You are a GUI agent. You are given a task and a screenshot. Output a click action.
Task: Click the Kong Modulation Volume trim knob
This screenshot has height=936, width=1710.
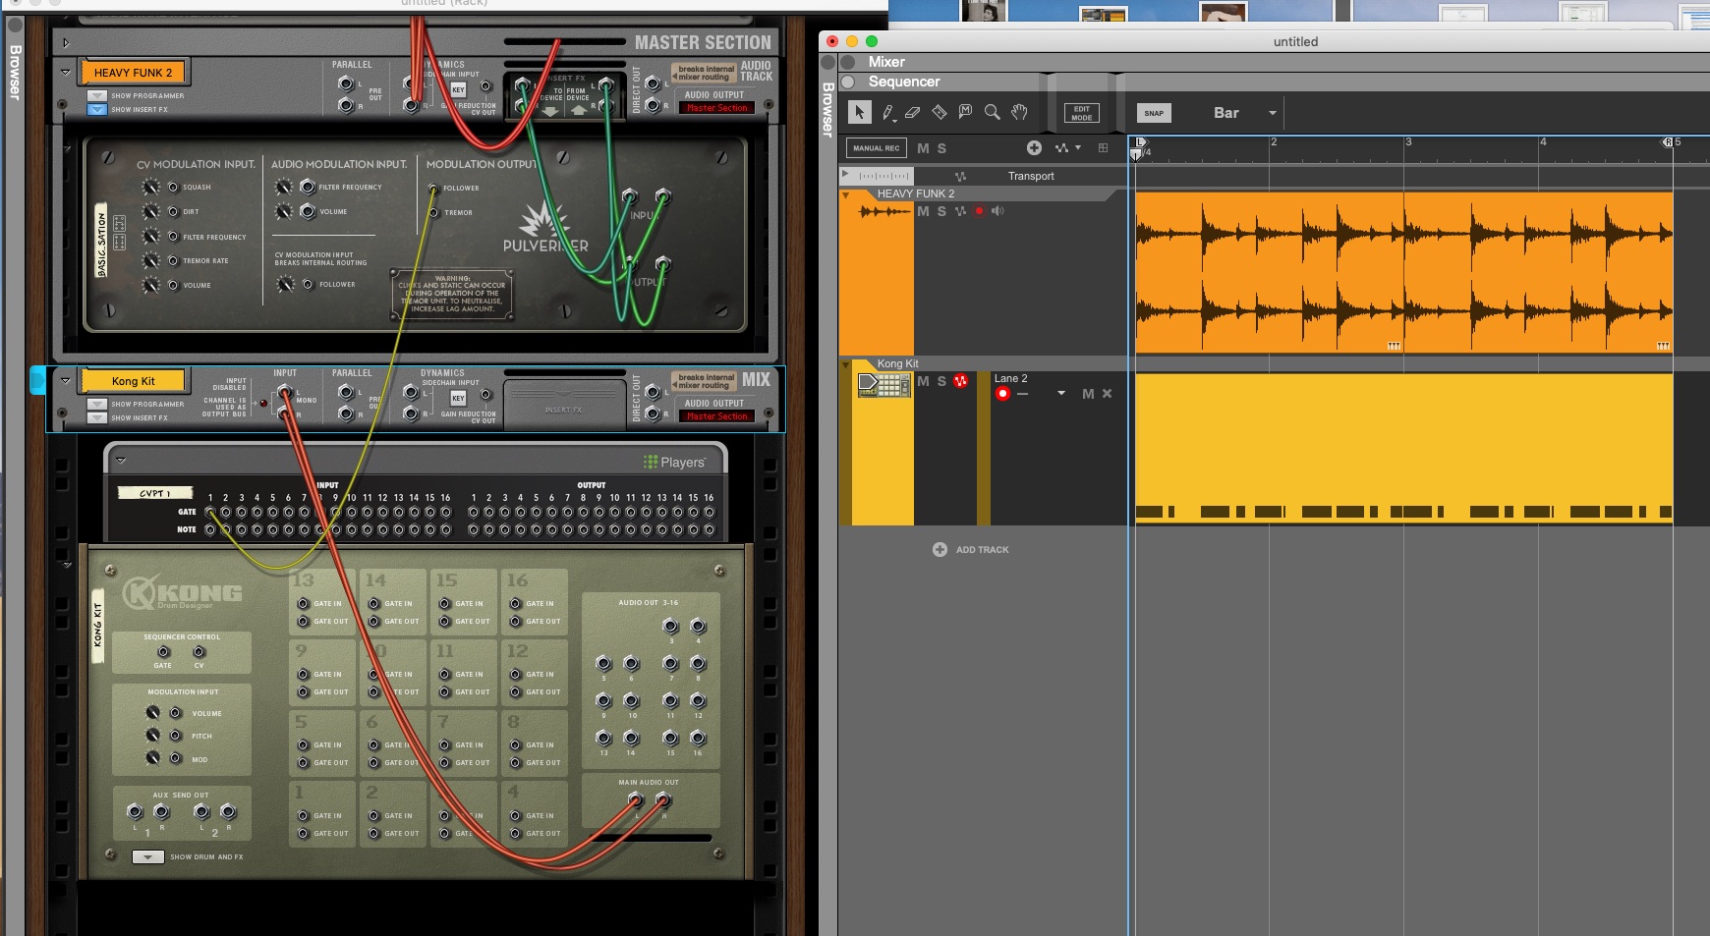click(152, 713)
